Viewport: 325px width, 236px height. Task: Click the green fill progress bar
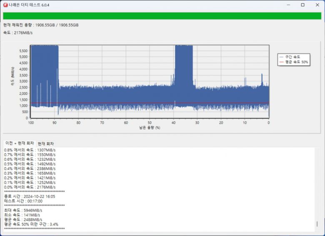(162, 16)
